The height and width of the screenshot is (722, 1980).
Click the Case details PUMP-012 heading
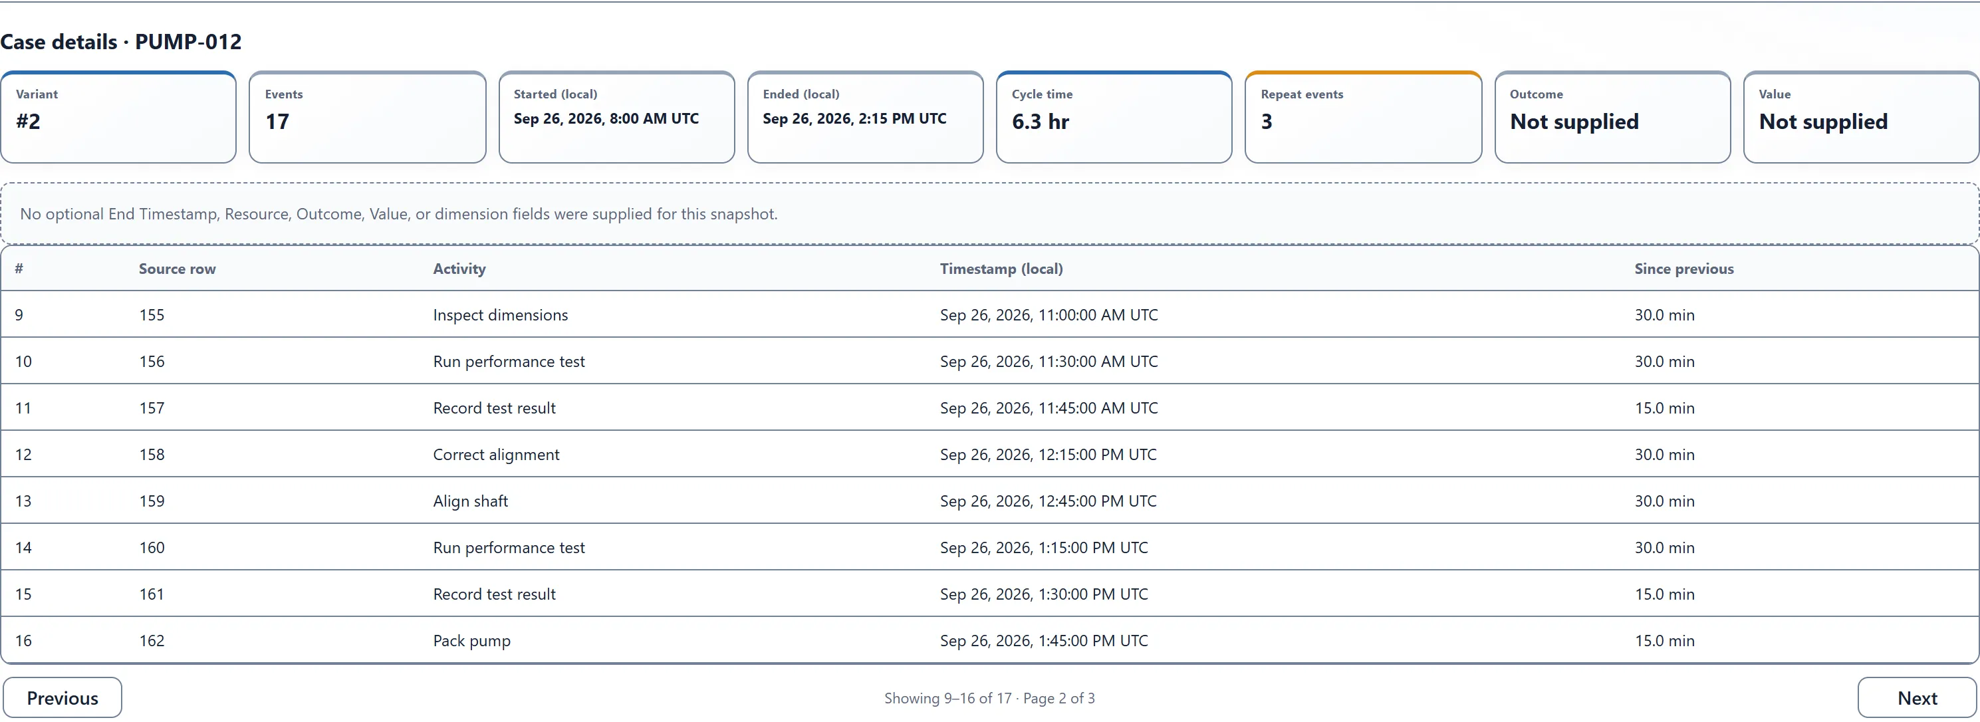coord(121,41)
